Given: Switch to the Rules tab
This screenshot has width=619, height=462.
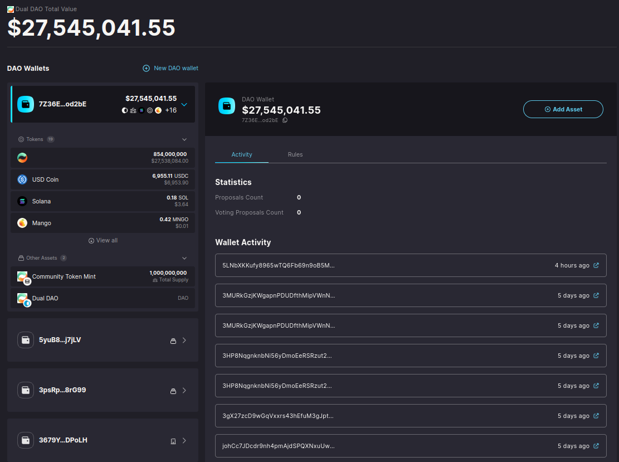Looking at the screenshot, I should tap(295, 155).
